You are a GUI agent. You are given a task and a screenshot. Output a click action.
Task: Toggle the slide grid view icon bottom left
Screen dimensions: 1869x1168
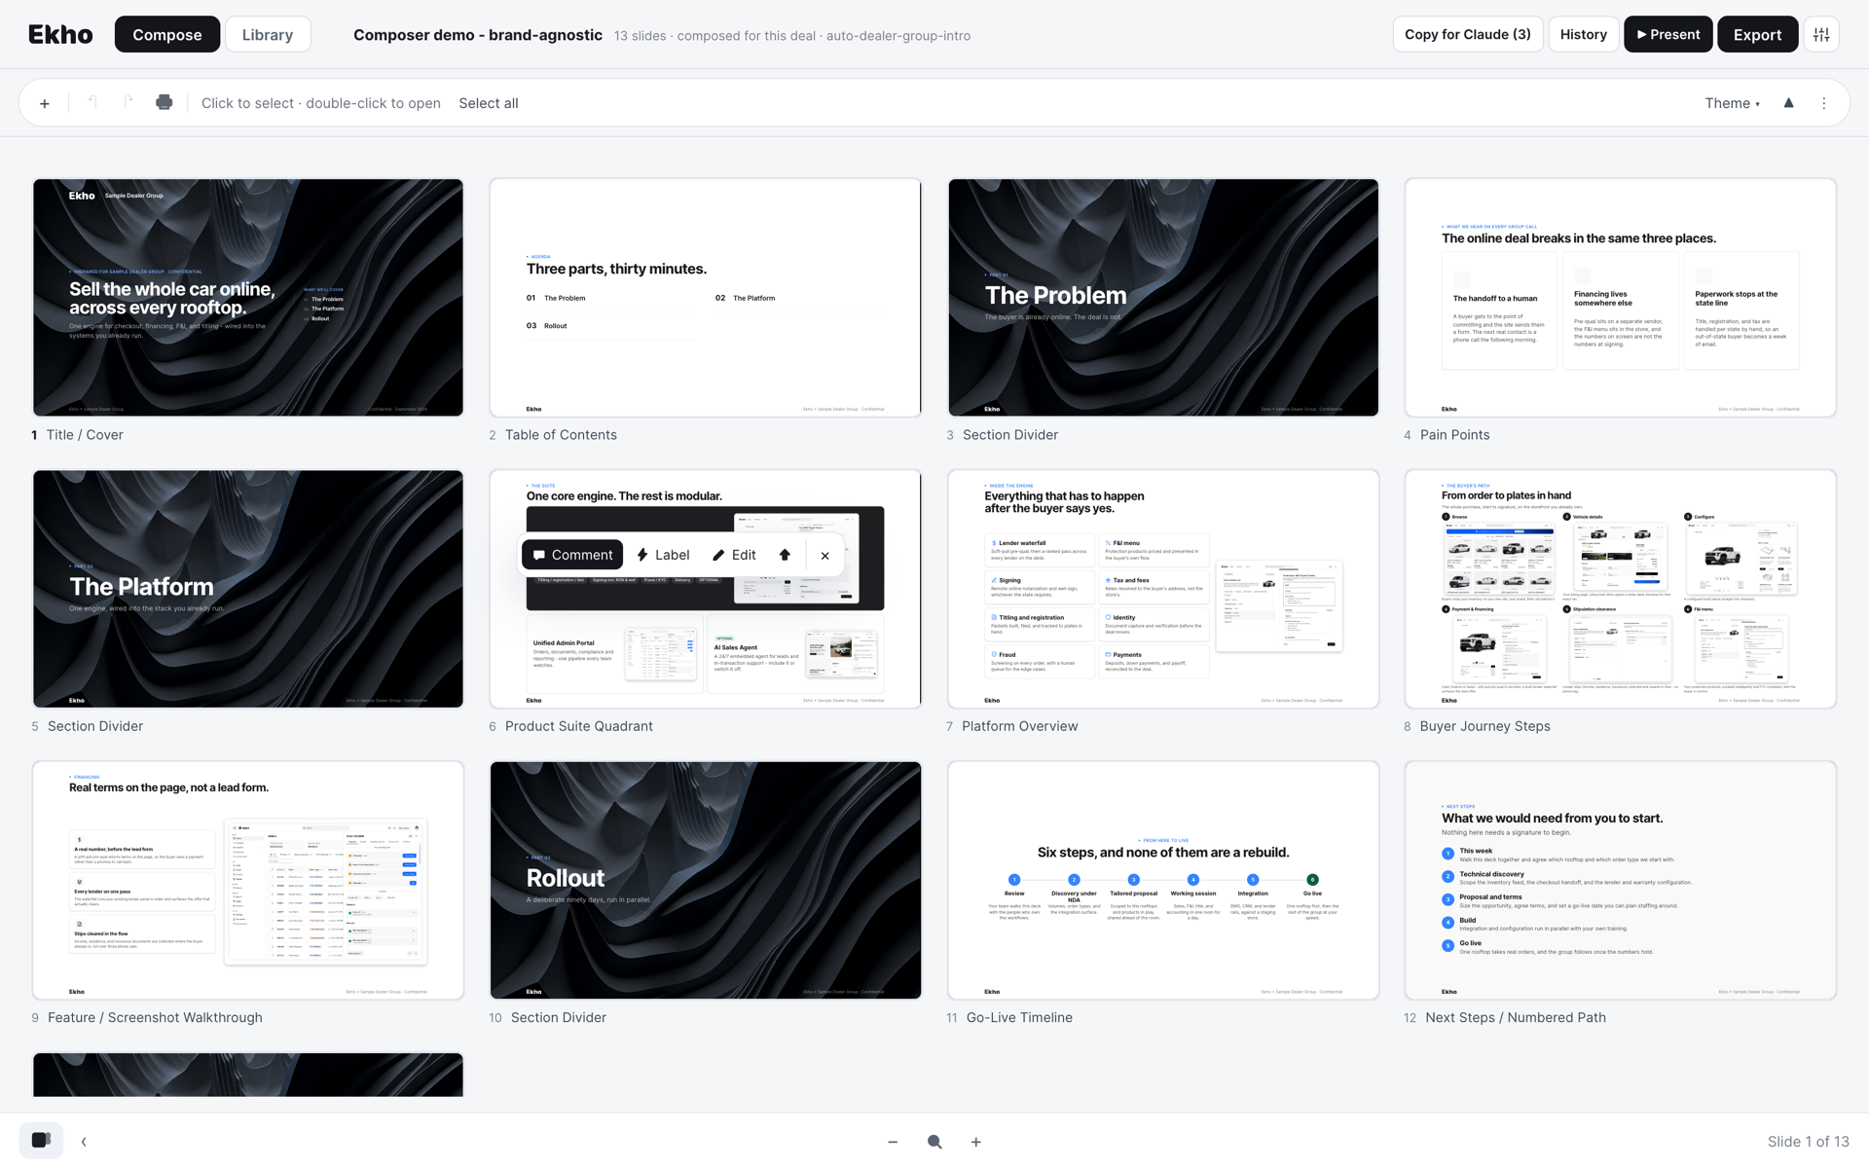point(41,1141)
